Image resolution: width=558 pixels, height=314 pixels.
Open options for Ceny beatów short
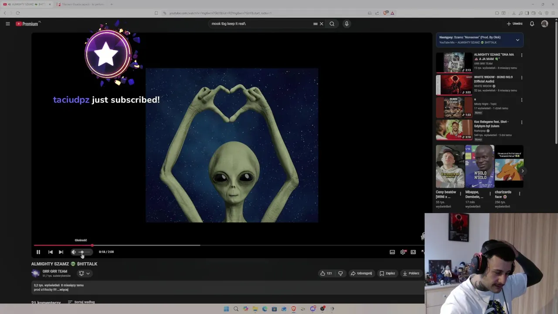click(460, 194)
